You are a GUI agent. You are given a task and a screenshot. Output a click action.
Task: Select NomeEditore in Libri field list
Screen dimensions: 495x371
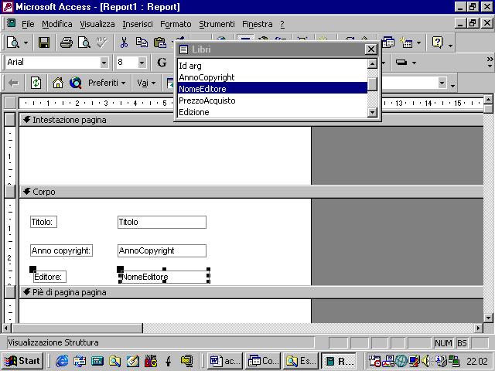pos(272,89)
